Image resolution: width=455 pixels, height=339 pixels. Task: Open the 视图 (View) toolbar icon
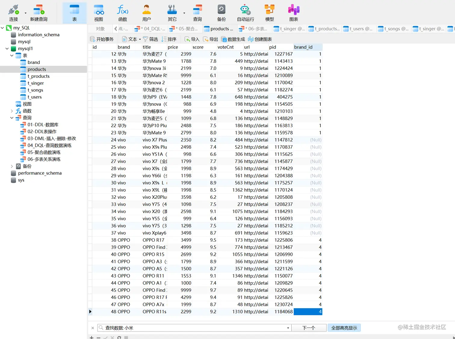[98, 13]
